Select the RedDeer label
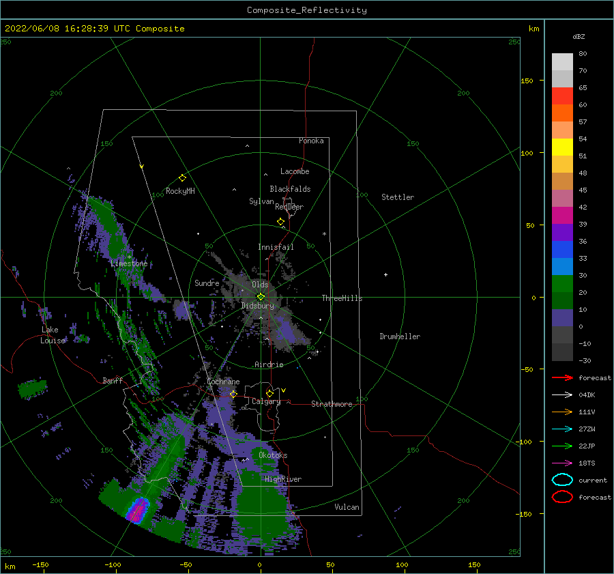This screenshot has width=614, height=574. pos(289,207)
